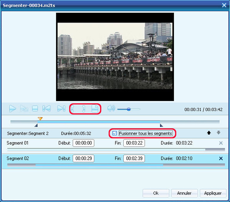The height and width of the screenshot is (202, 230).
Task: Jump to previous frame icon
Action: [x=46, y=109]
